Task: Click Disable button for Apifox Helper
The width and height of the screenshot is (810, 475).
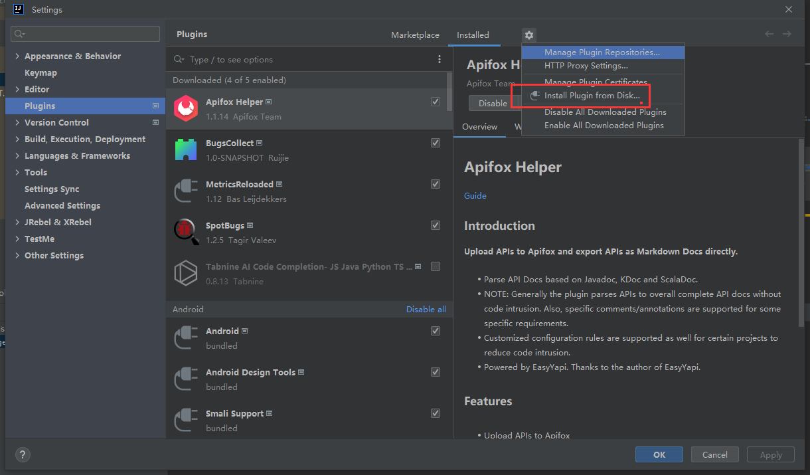Action: point(493,103)
